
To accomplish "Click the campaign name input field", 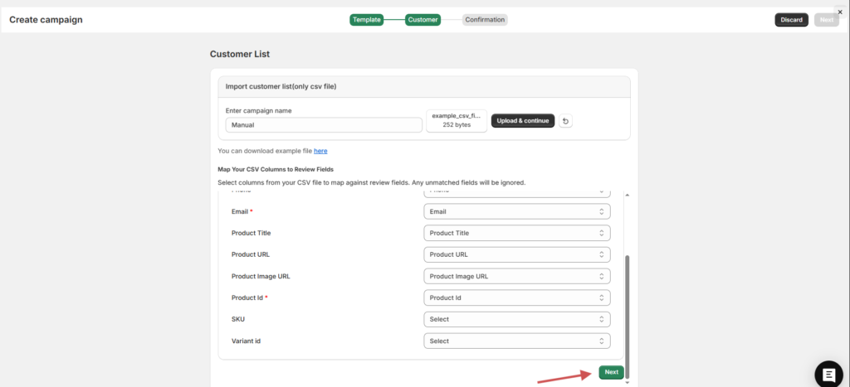I will pyautogui.click(x=324, y=124).
